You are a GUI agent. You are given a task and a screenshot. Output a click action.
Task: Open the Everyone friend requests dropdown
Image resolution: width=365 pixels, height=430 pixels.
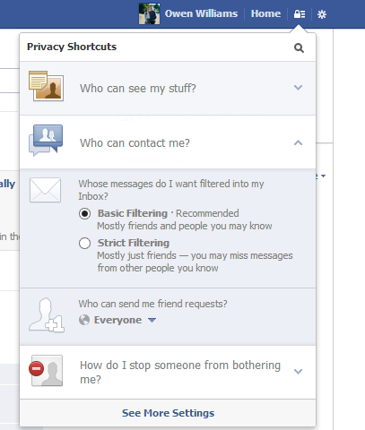(x=117, y=320)
